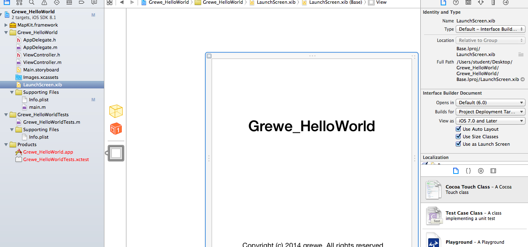Open the 'View as' iOS version dropdown
The height and width of the screenshot is (247, 528).
491,121
